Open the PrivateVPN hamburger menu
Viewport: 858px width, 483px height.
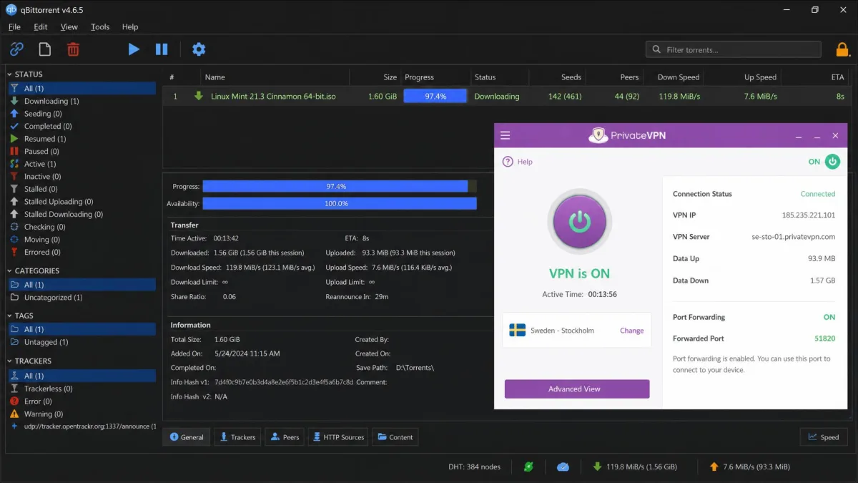click(506, 135)
